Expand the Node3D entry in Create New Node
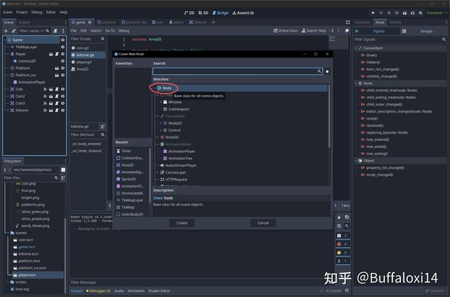The height and width of the screenshot is (297, 450). [x=158, y=137]
